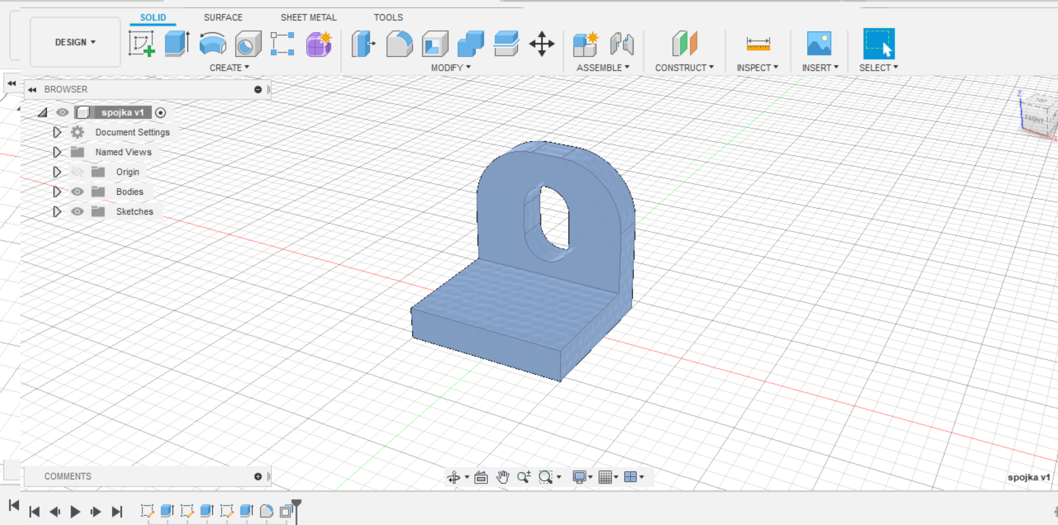Open the purple Create Form tool

[319, 44]
